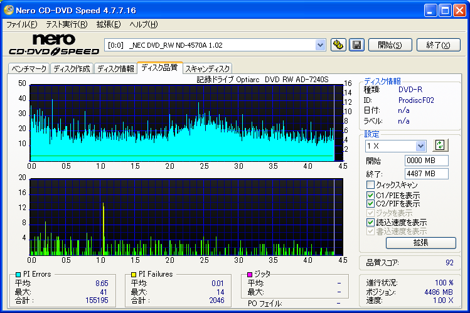Click the Nero app icon in title bar

coord(9,10)
